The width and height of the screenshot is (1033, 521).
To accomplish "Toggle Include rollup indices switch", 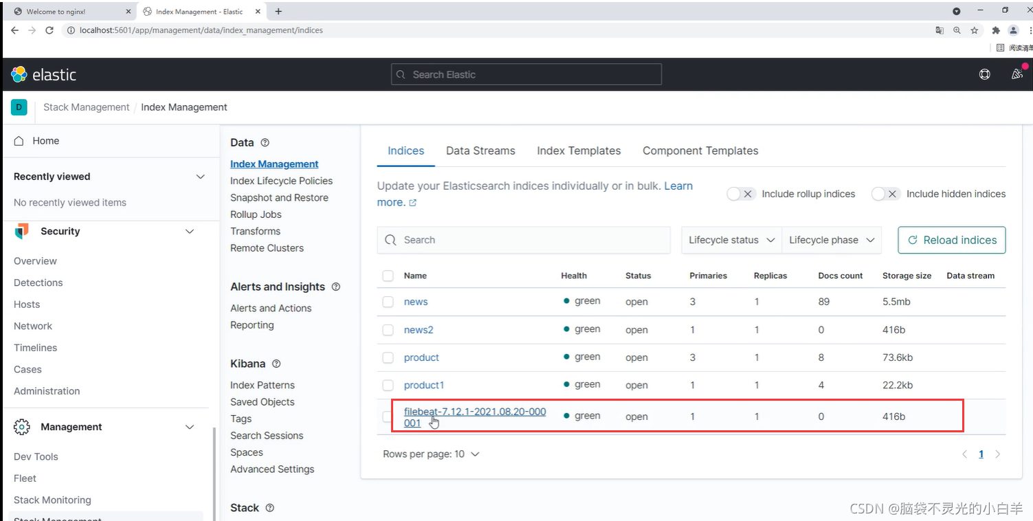I will pyautogui.click(x=741, y=194).
